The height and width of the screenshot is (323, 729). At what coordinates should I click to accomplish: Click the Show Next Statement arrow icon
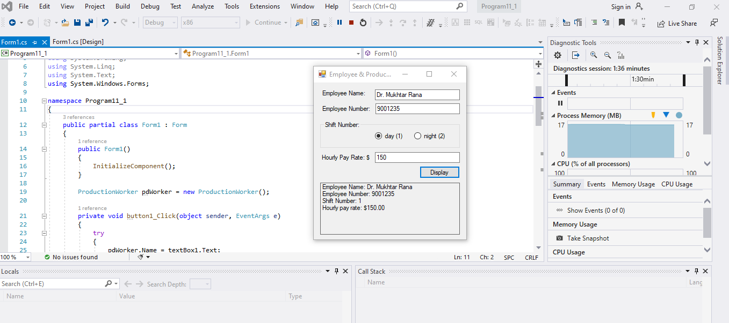click(x=379, y=23)
